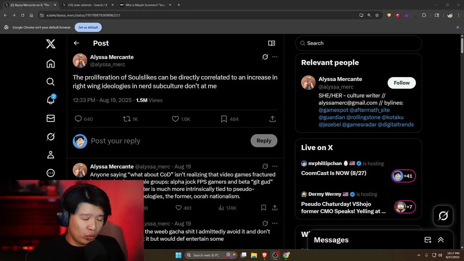
Task: Open Notifications bell with 2 badge
Action: 51,100
